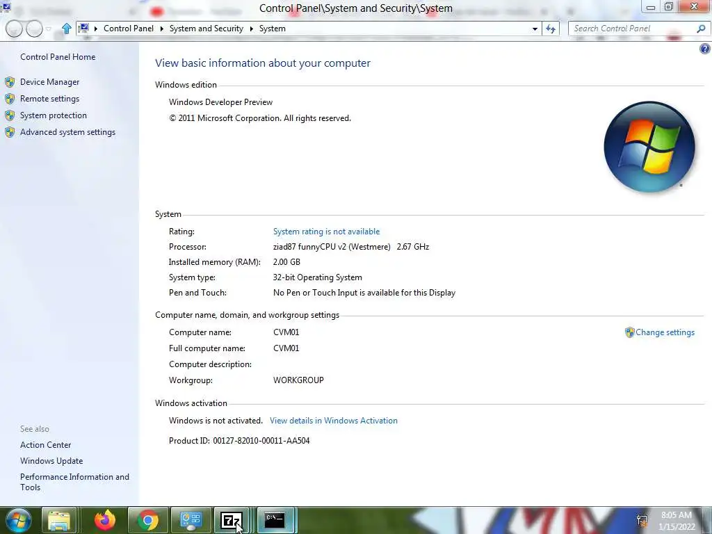
Task: Open System protection link
Action: click(x=53, y=115)
